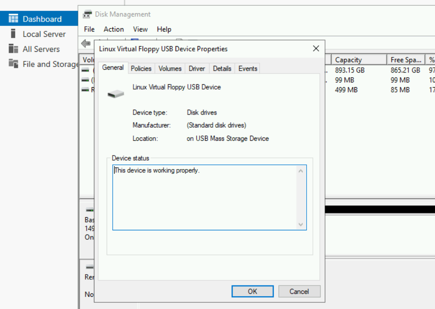Click the disk drive device icon
435x309 pixels.
(x=116, y=94)
